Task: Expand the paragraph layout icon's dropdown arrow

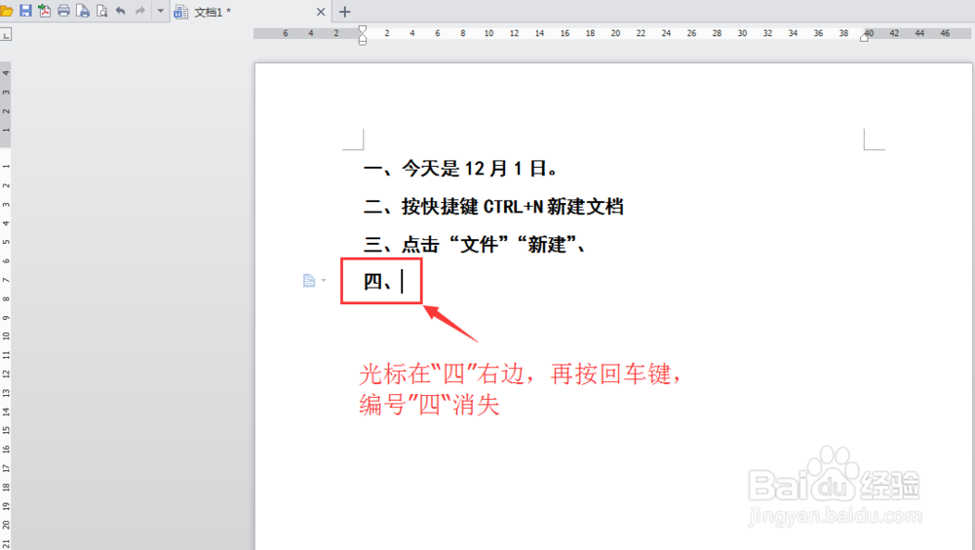Action: pos(324,281)
